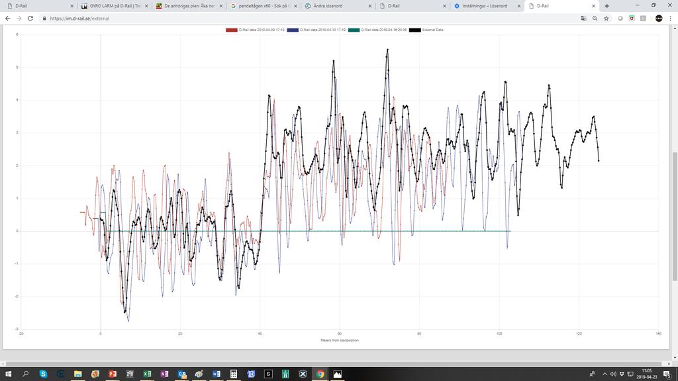The height and width of the screenshot is (381, 678).
Task: Open the translate page icon in the address bar
Action: [584, 18]
